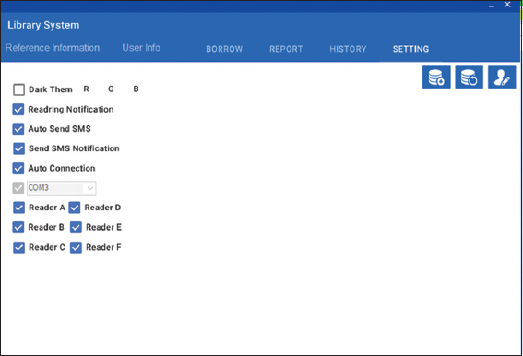Uncheck the Auto Connection checkbox
Image resolution: width=523 pixels, height=356 pixels.
pyautogui.click(x=18, y=168)
